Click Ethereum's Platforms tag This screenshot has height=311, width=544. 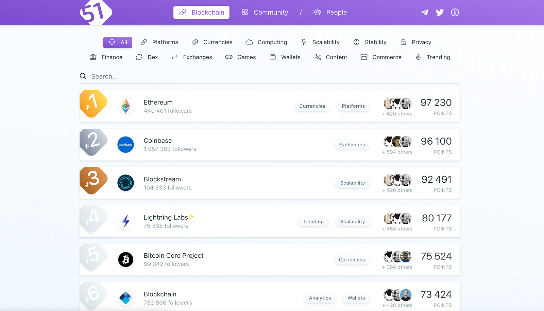tap(353, 106)
